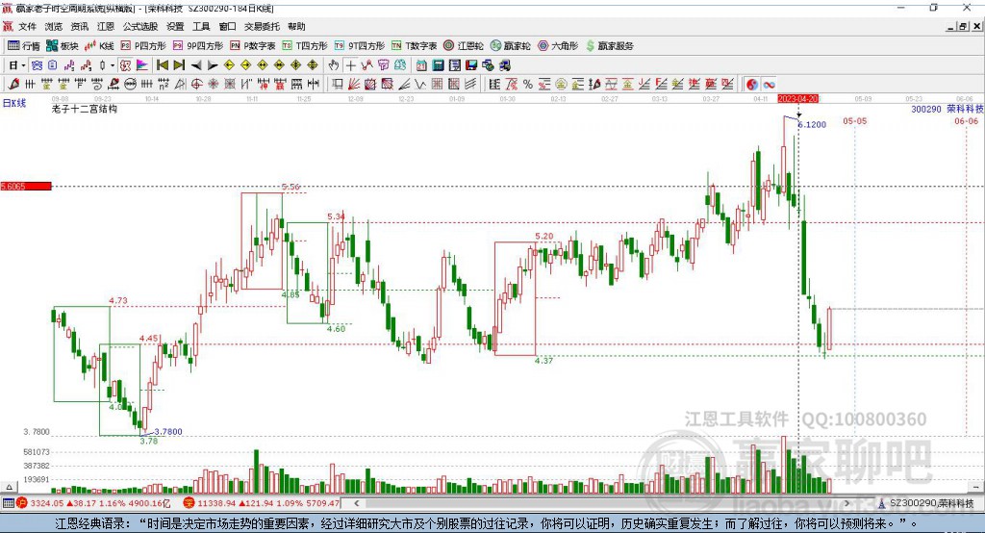Screen dimensions: 985x533
Task: Click the 板块 toolbar button
Action: 62,46
